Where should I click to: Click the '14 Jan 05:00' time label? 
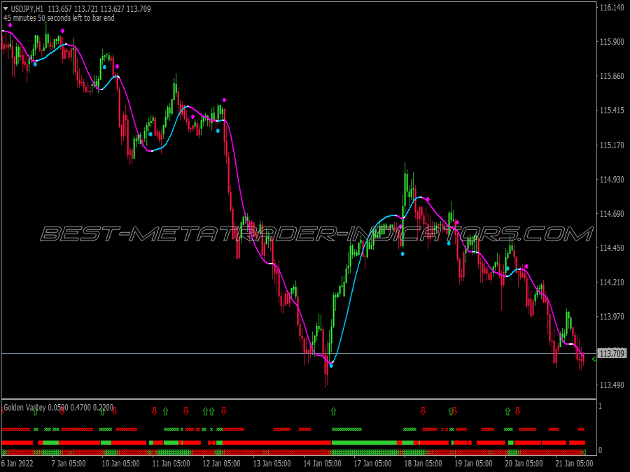point(322,464)
